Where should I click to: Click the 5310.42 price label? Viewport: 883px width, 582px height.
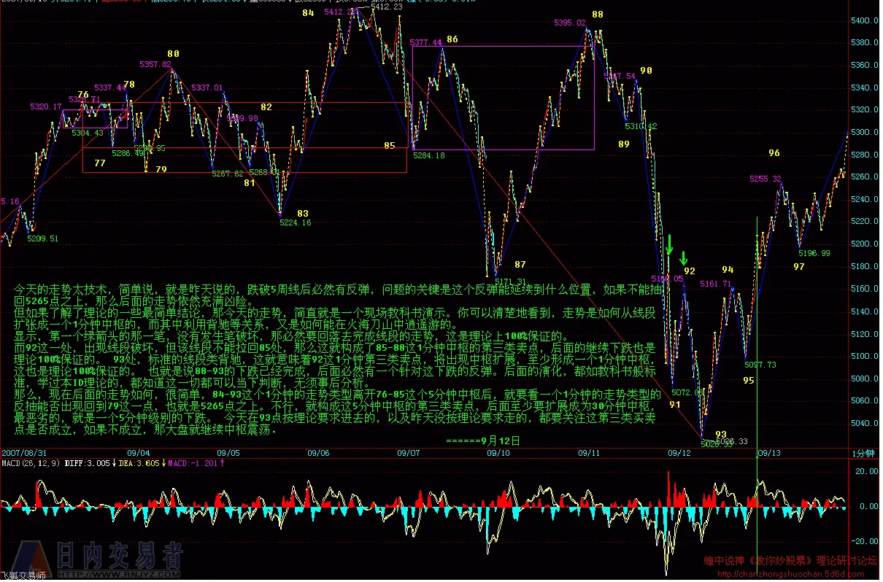pyautogui.click(x=641, y=126)
